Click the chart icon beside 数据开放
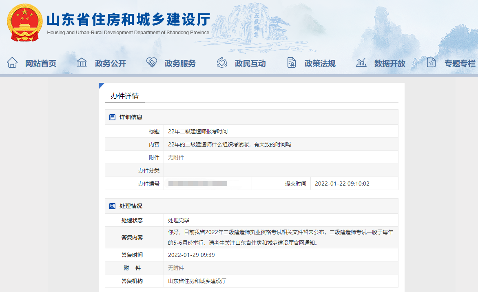The height and width of the screenshot is (292, 478). click(361, 62)
